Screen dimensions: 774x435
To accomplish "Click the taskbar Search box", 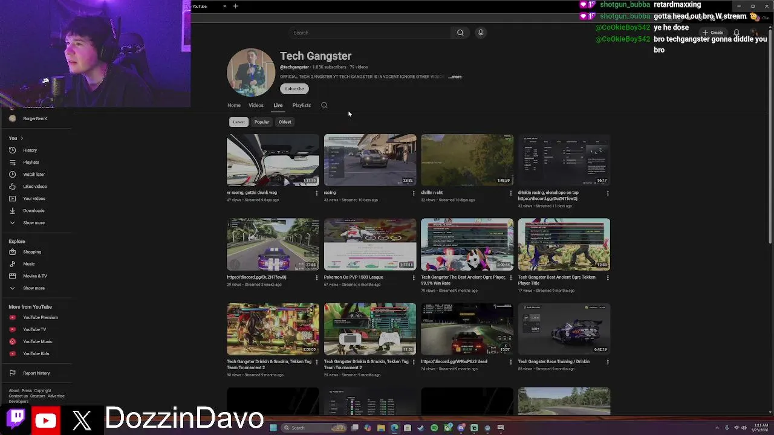I will click(314, 428).
